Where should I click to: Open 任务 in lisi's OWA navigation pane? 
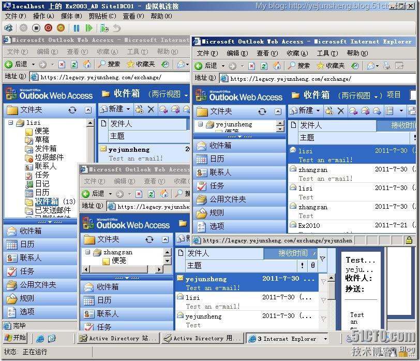click(40, 271)
